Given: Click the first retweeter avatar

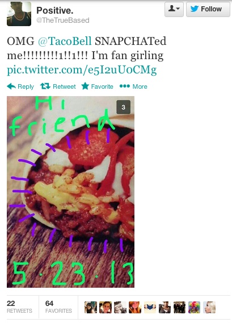Looking at the screenshot, I should tap(91, 307).
